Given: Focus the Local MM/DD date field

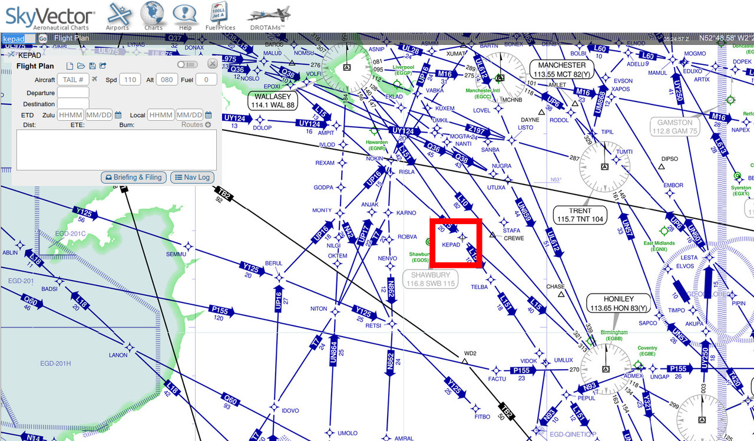Looking at the screenshot, I should tap(189, 115).
